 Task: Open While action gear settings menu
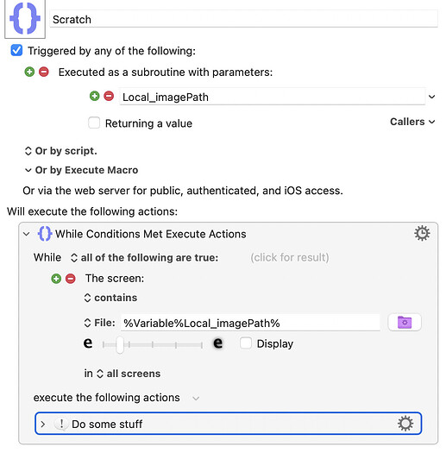(422, 233)
